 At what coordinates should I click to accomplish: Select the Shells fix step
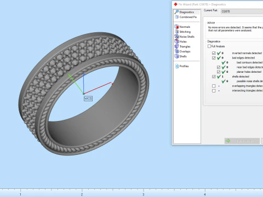click(181, 56)
